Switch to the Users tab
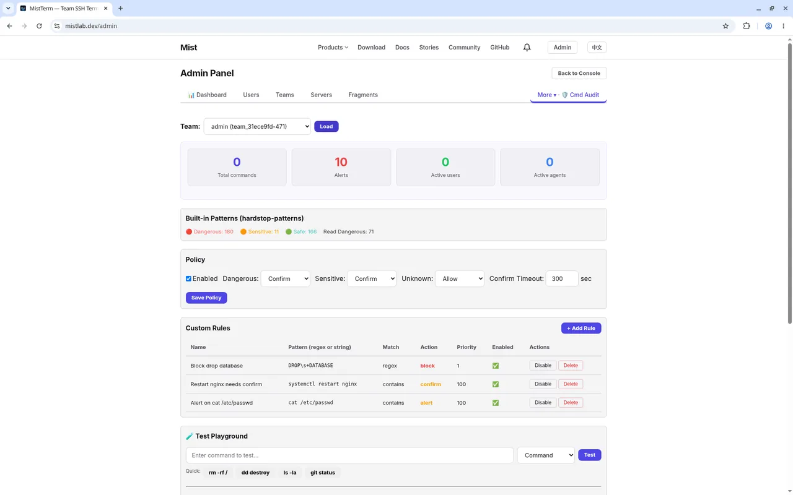This screenshot has height=495, width=793. click(x=251, y=95)
